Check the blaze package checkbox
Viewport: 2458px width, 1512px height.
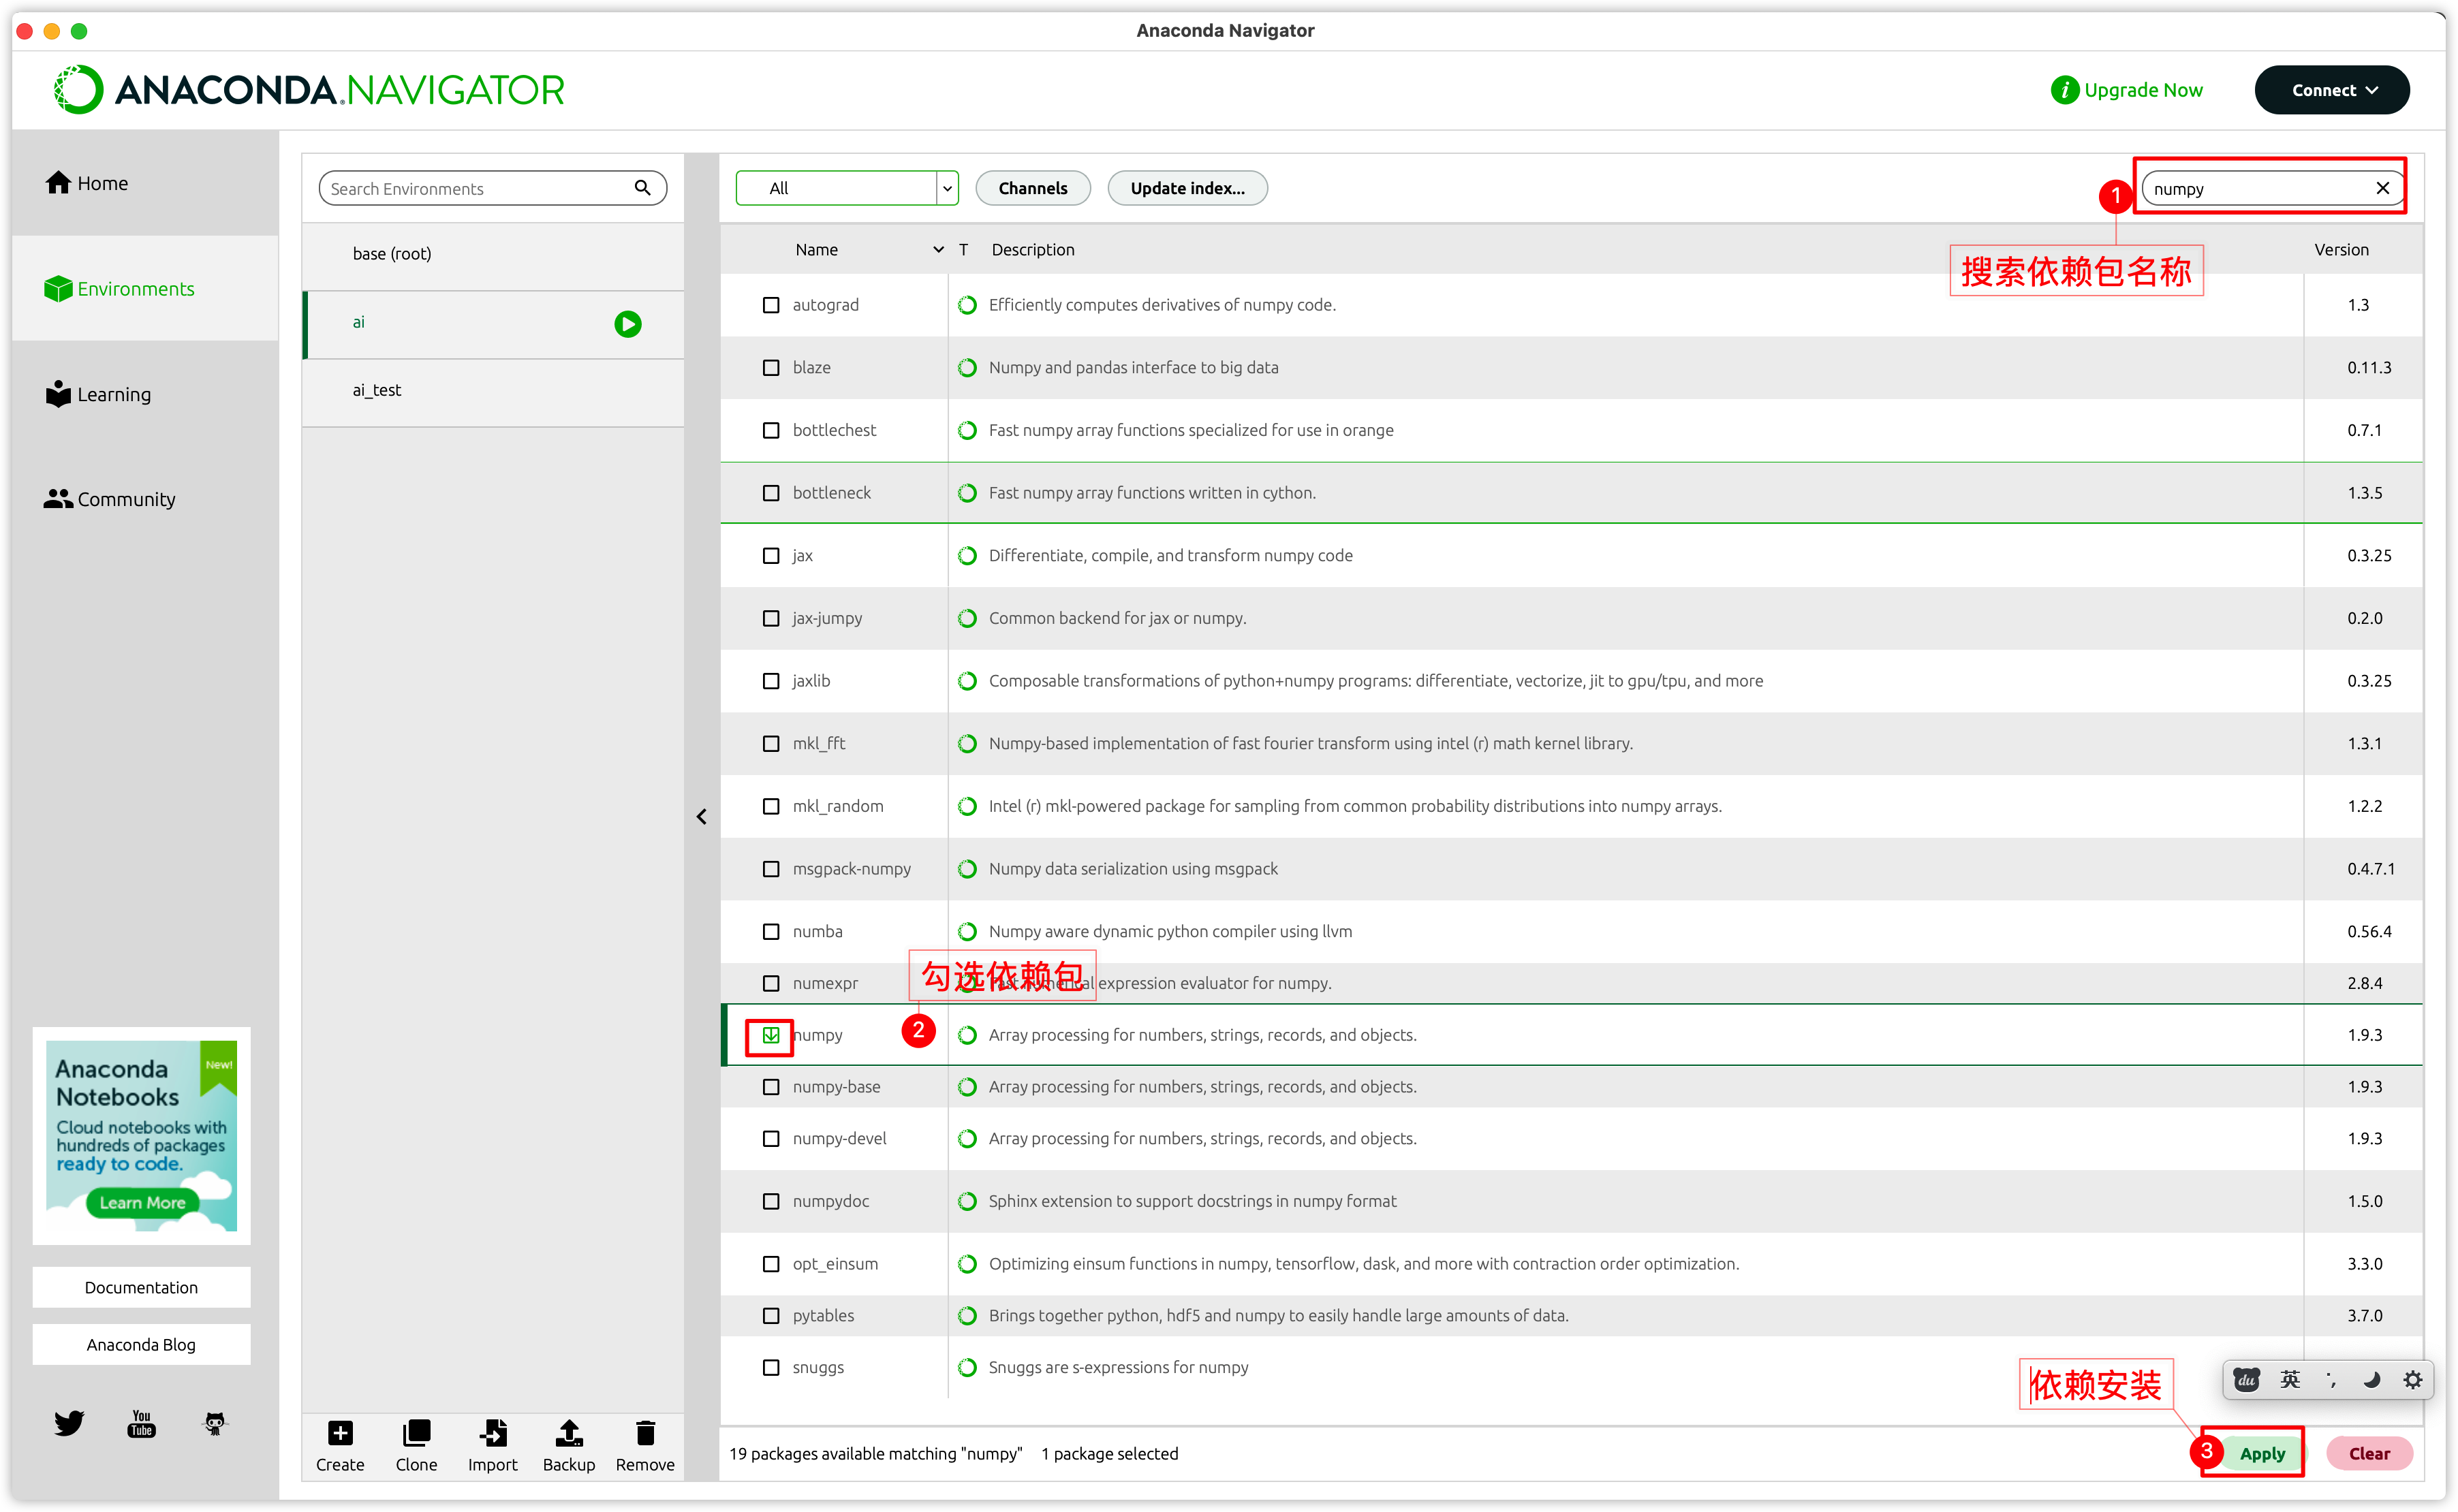point(770,368)
